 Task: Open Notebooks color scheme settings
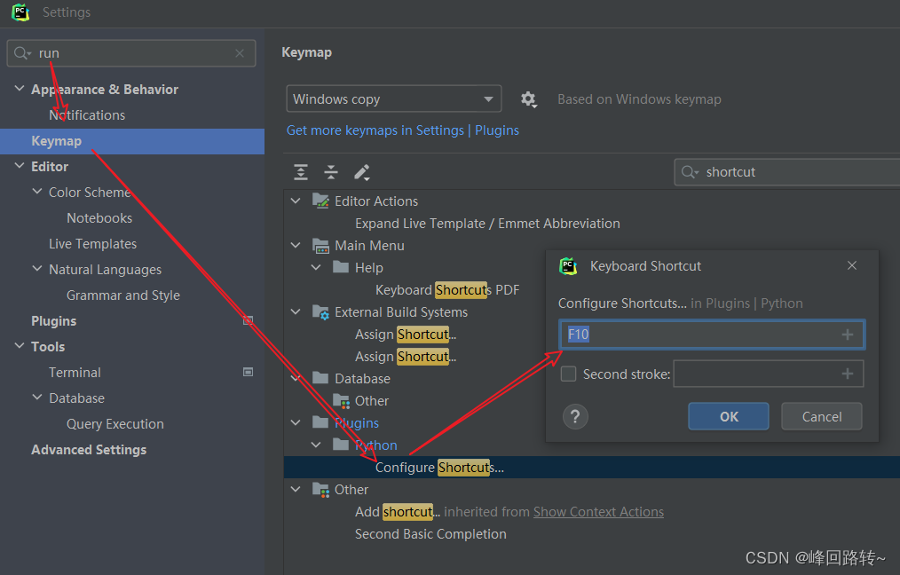(99, 218)
